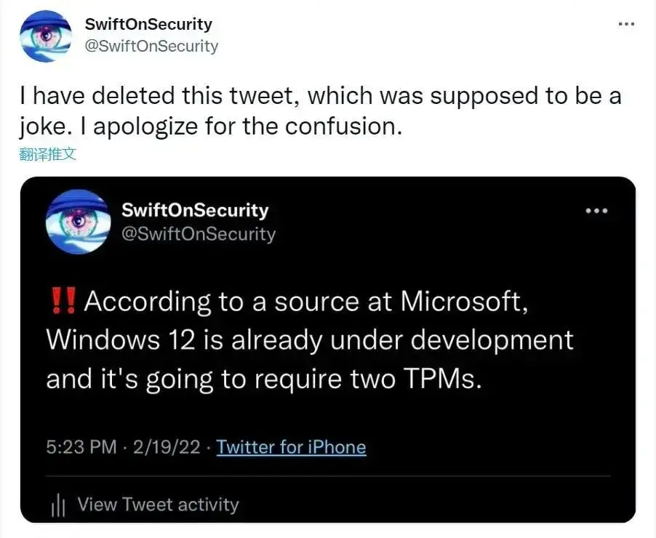The image size is (656, 538).
Task: Open the more options menu on the outer tweet
Action: pos(626,24)
